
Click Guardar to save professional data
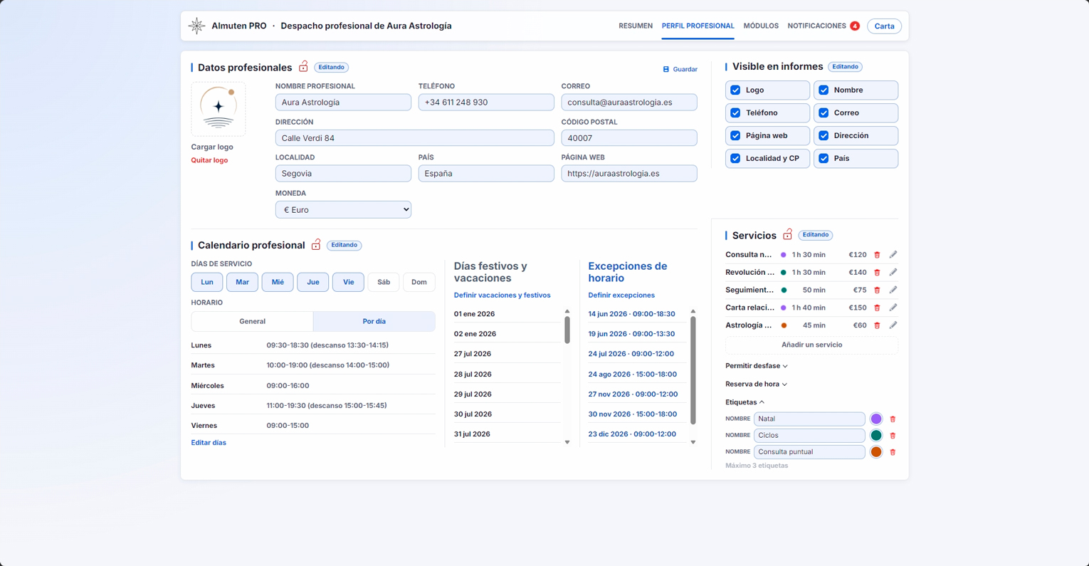680,69
